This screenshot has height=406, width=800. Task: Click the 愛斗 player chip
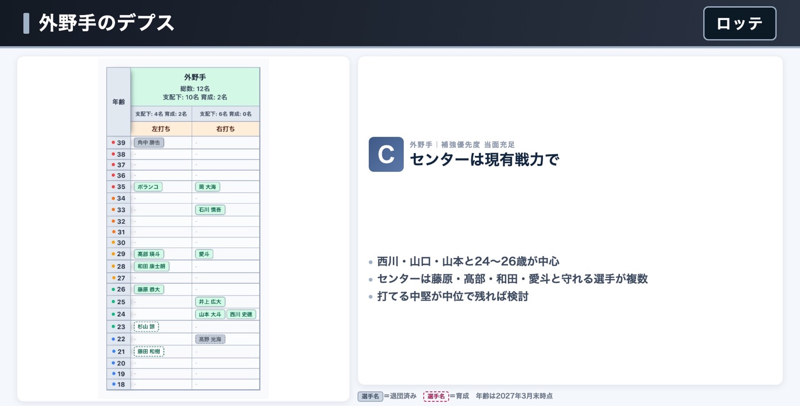204,254
